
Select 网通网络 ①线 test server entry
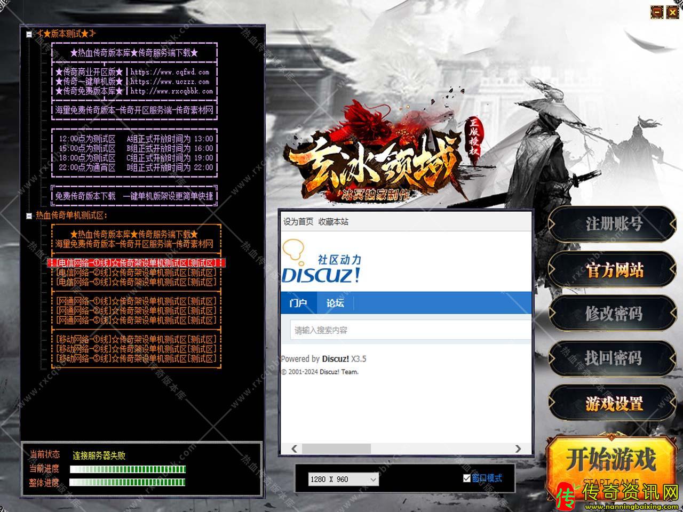pyautogui.click(x=136, y=301)
